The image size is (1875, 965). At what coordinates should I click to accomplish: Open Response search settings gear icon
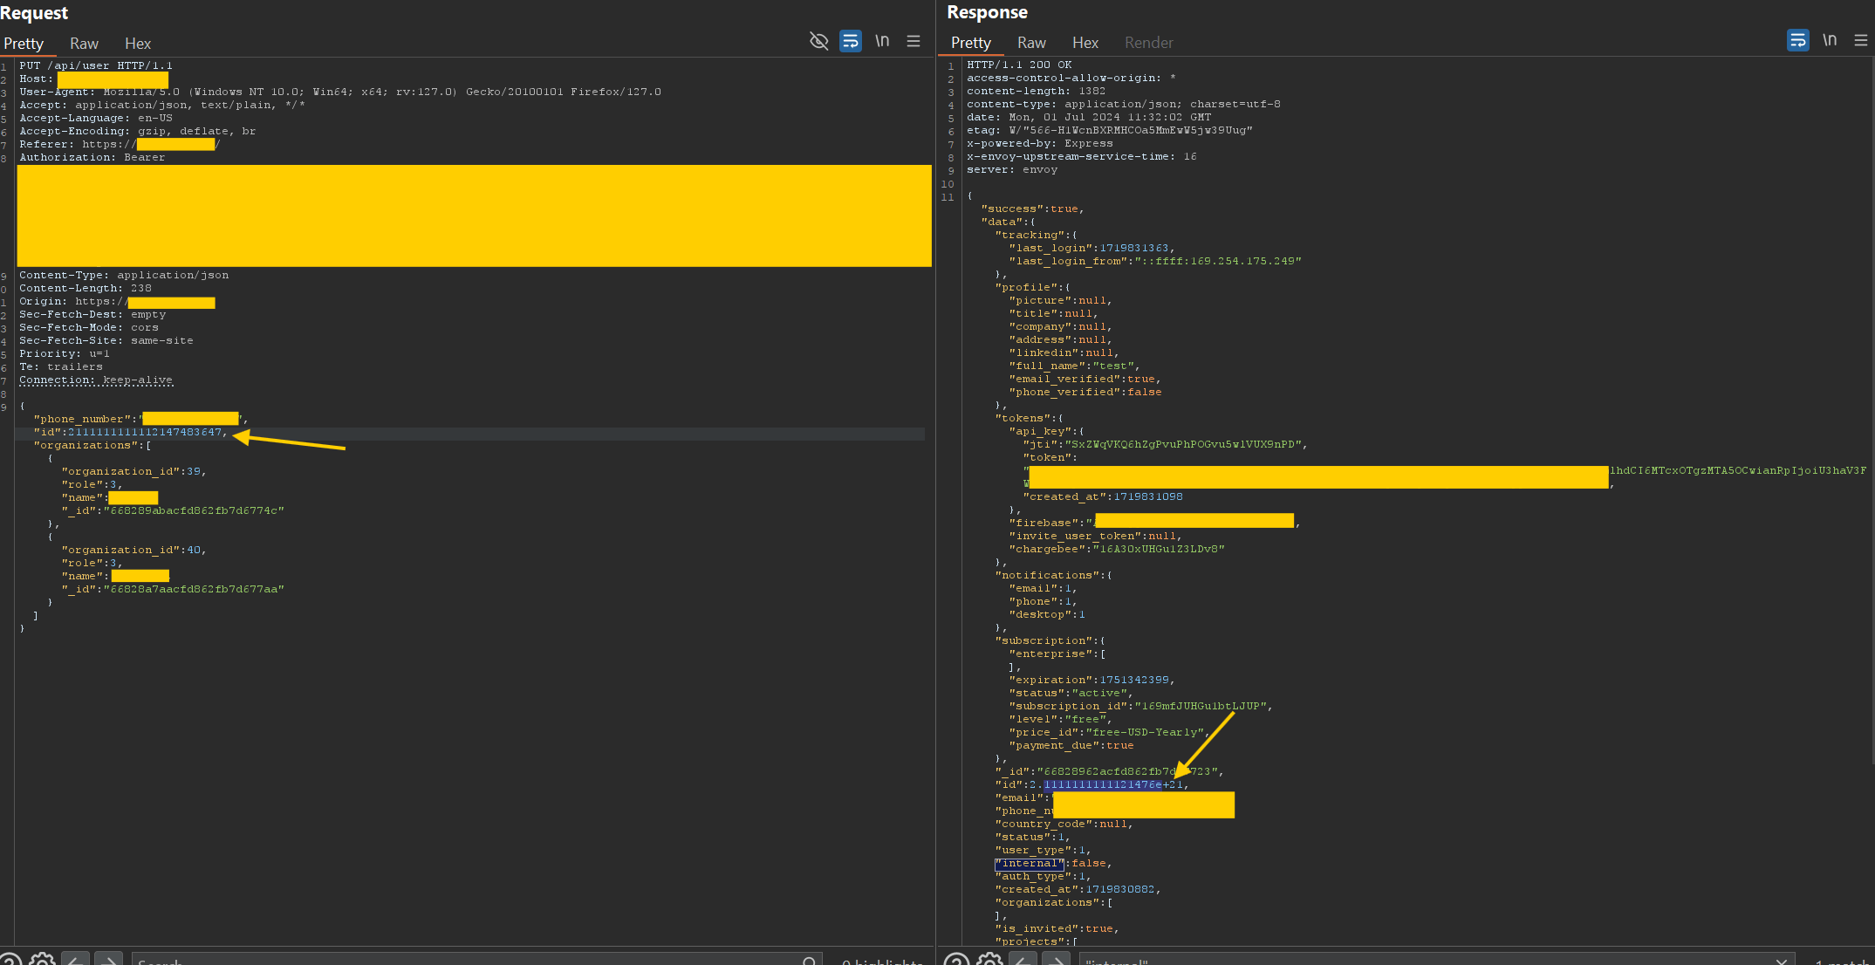pos(989,960)
